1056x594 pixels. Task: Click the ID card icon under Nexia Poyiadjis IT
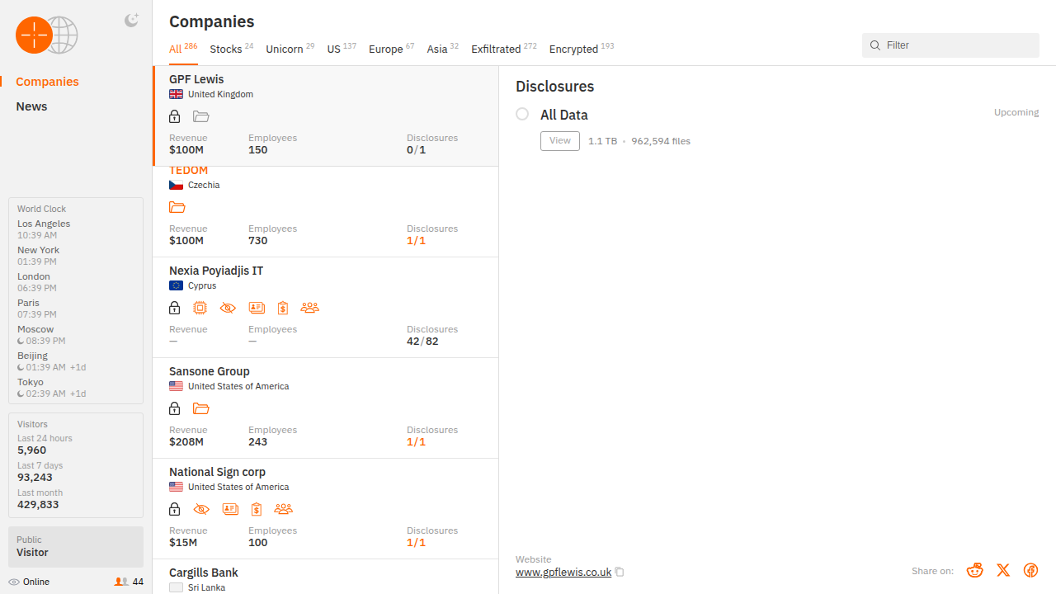[257, 308]
